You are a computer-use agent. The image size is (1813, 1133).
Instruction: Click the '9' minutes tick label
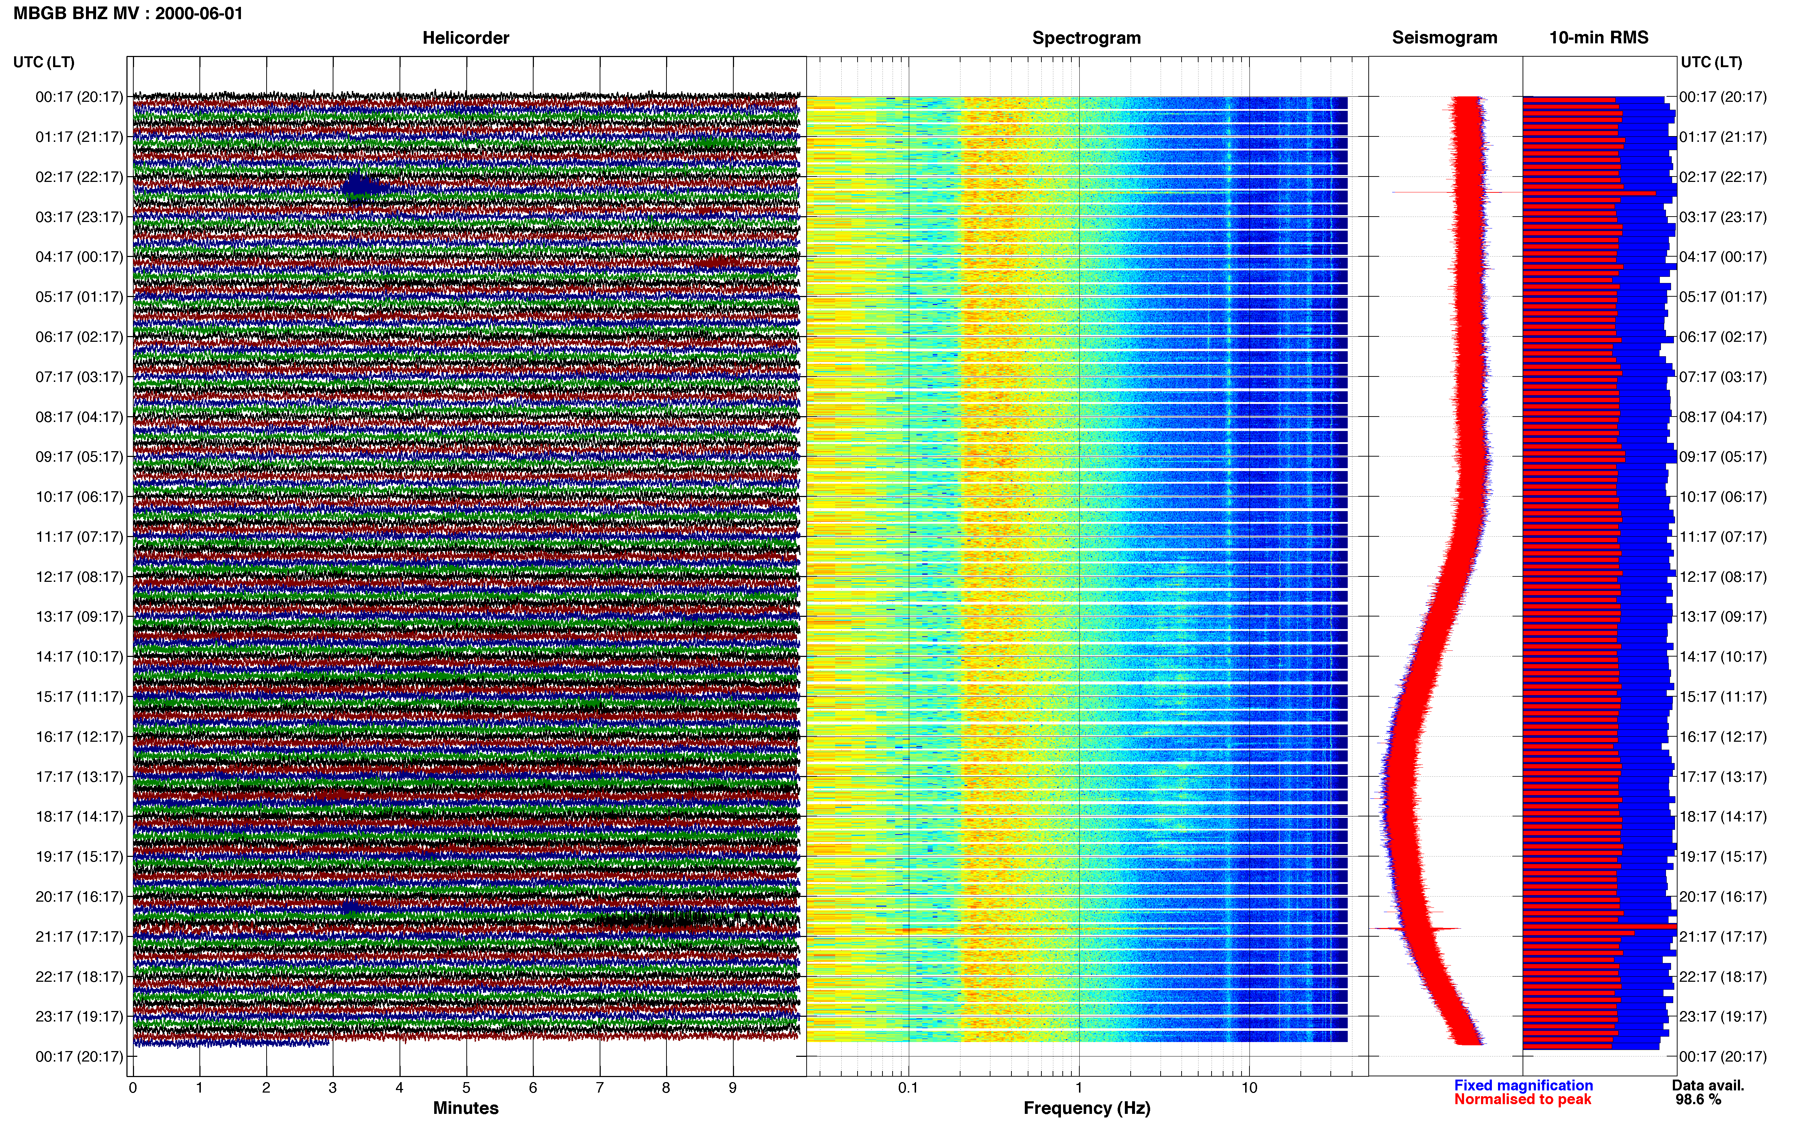pyautogui.click(x=733, y=1087)
